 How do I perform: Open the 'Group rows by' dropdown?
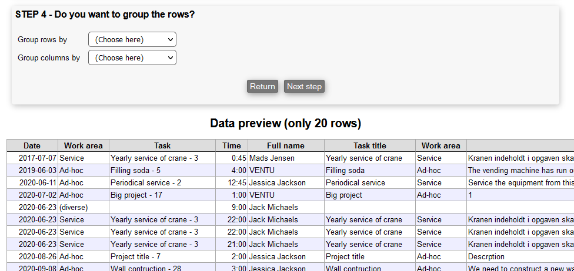pos(132,40)
